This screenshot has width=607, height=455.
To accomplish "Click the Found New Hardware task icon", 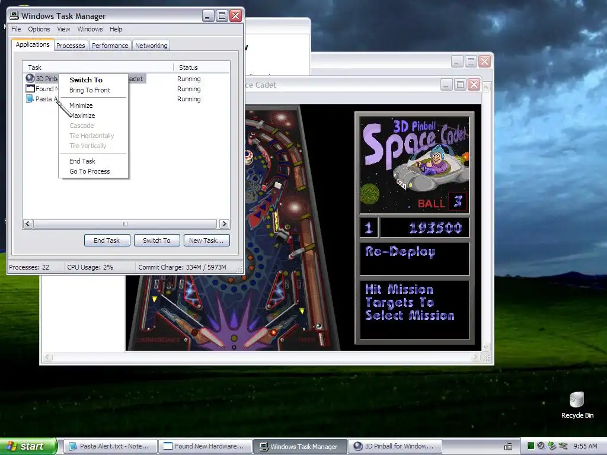I will click(x=30, y=89).
